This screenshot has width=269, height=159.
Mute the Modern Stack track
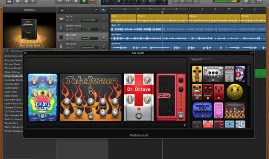(67, 29)
